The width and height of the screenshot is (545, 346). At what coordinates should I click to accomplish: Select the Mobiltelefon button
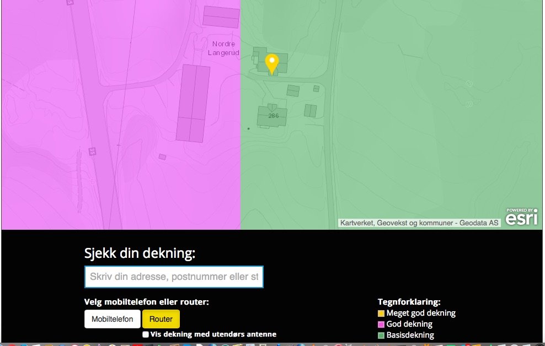click(x=113, y=319)
